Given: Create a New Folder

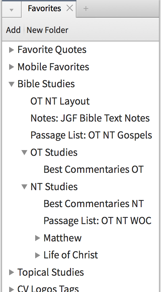Looking at the screenshot, I should [47, 30].
